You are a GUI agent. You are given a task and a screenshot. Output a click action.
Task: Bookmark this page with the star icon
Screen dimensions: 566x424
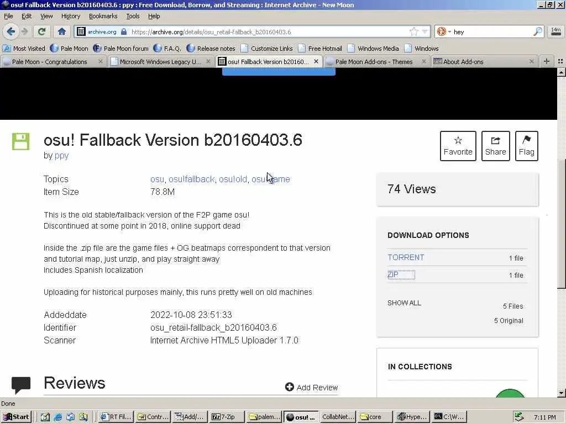(x=414, y=31)
